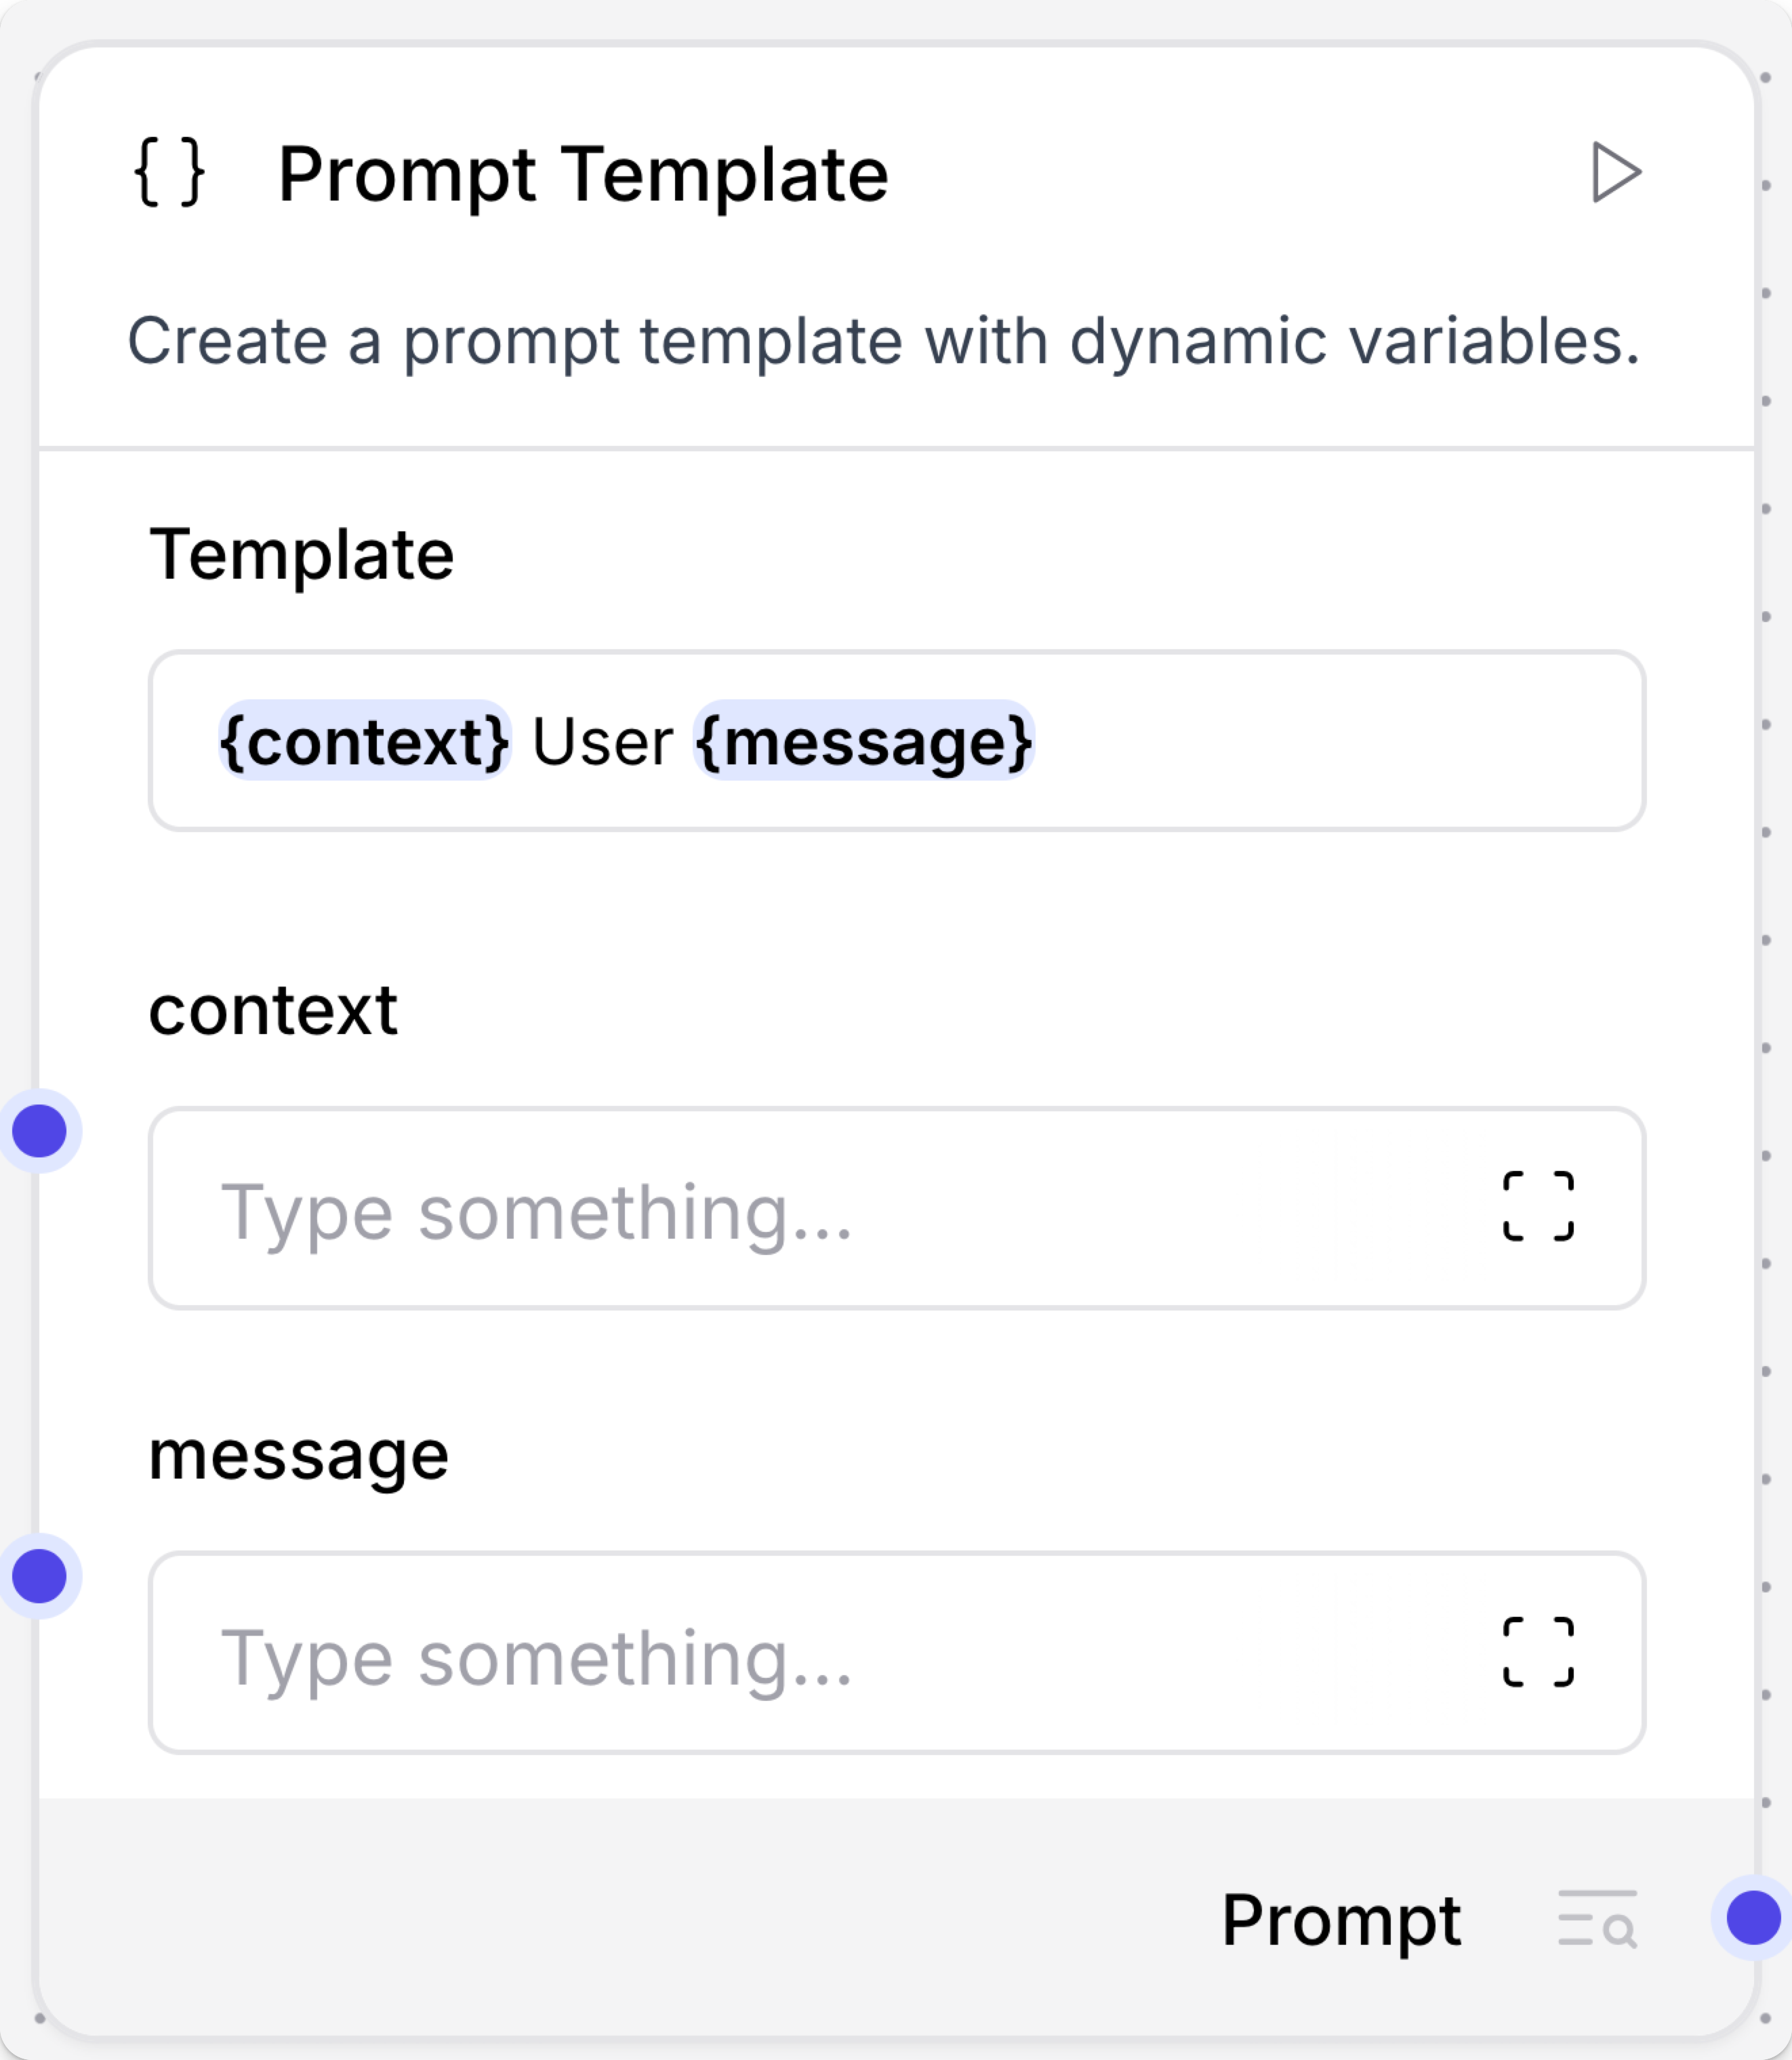Click the context input connection handle
The image size is (1792, 2060).
[x=41, y=1131]
